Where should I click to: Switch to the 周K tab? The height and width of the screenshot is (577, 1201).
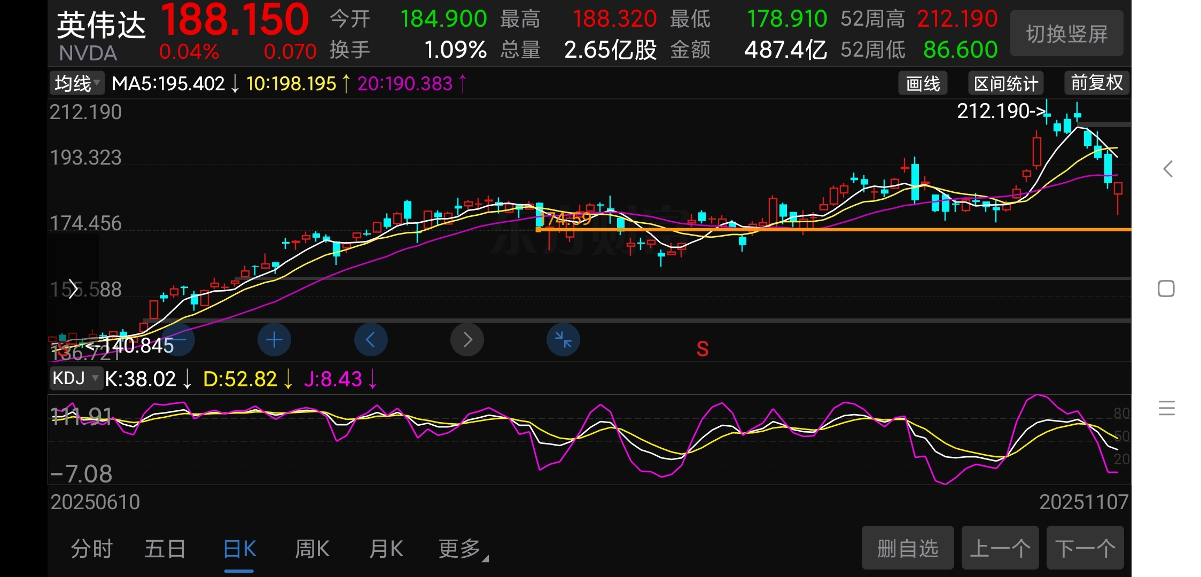[x=312, y=549]
